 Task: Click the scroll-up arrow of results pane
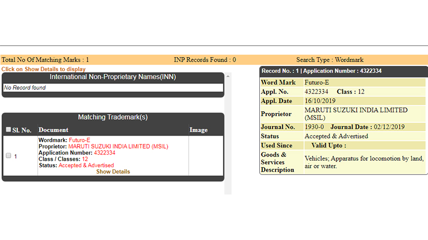point(228,76)
